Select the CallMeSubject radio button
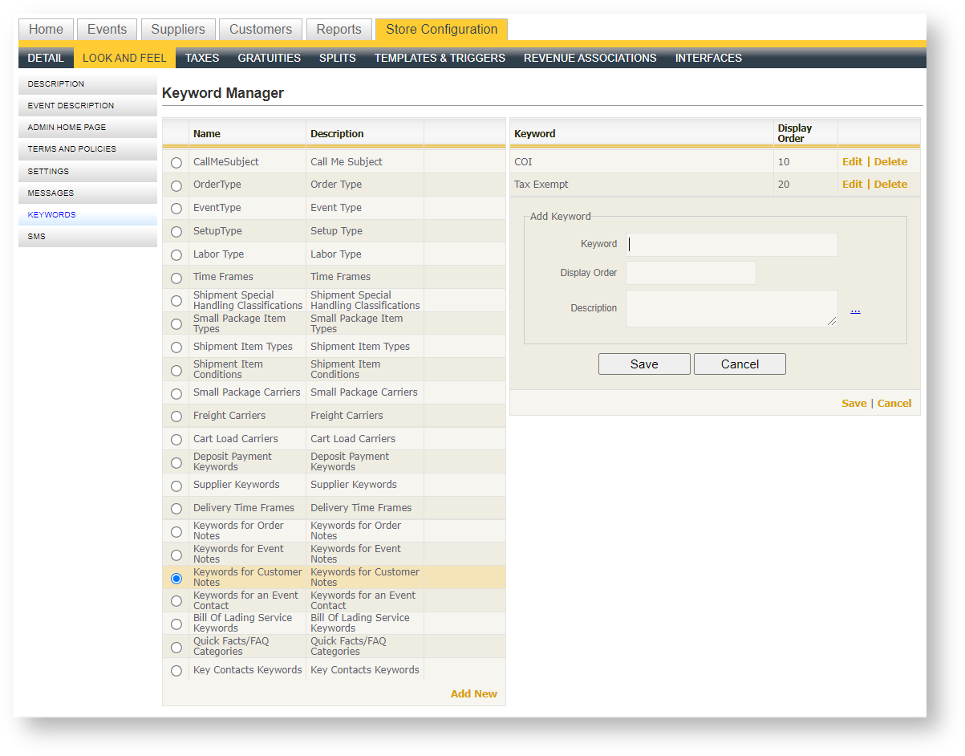This screenshot has height=756, width=965. click(176, 163)
